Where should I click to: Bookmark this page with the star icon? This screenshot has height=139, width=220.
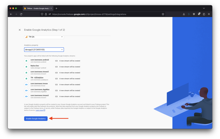pyautogui.click(x=163, y=14)
